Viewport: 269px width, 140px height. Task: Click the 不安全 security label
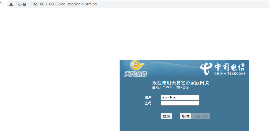point(20,4)
